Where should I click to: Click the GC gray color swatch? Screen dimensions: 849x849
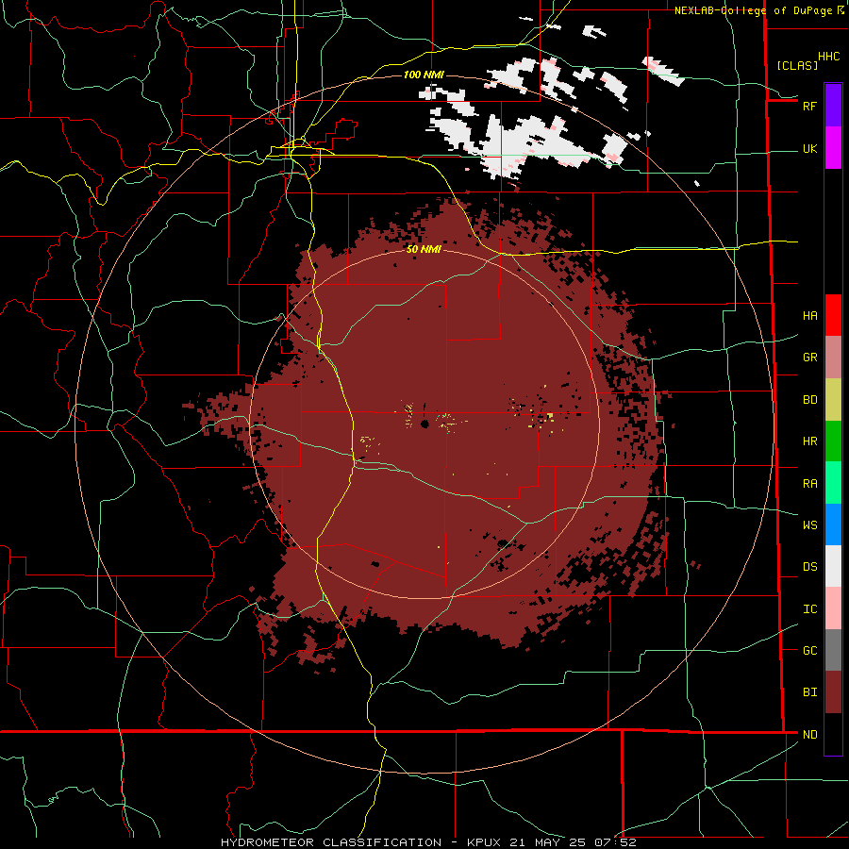click(x=833, y=650)
